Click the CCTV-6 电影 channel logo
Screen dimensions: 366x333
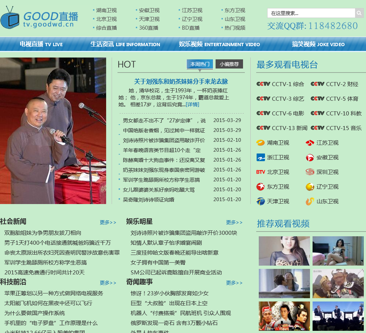pyautogui.click(x=263, y=113)
